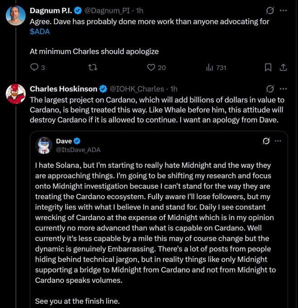This screenshot has height=308, width=298.
Task: Open Dagnum P.I.'s profile avatar
Action: coord(15,16)
